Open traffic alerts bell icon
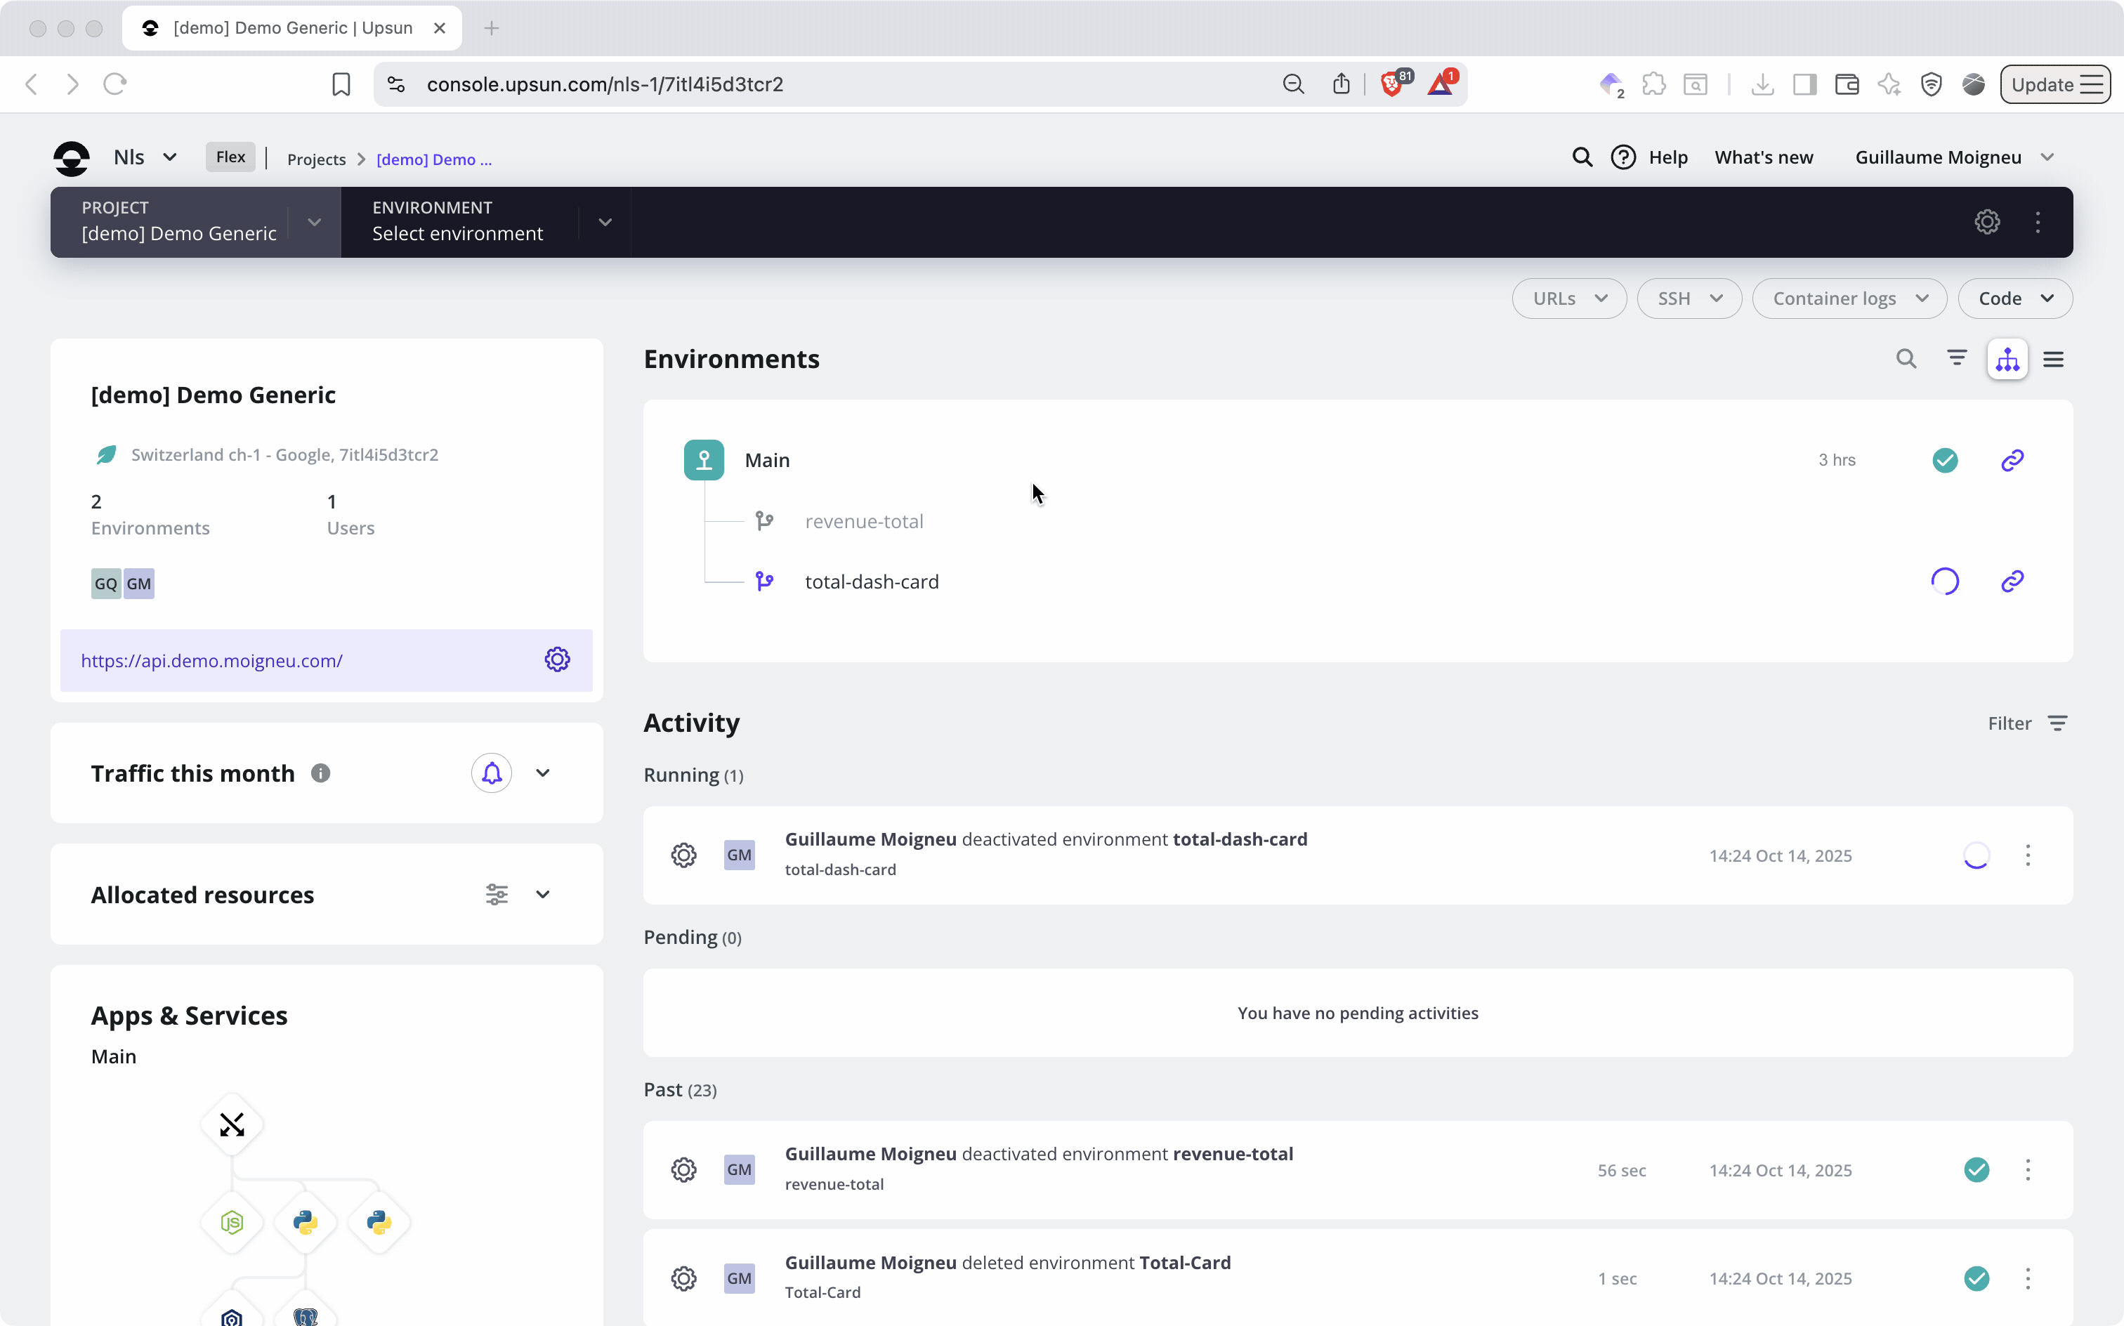The image size is (2124, 1326). [491, 773]
